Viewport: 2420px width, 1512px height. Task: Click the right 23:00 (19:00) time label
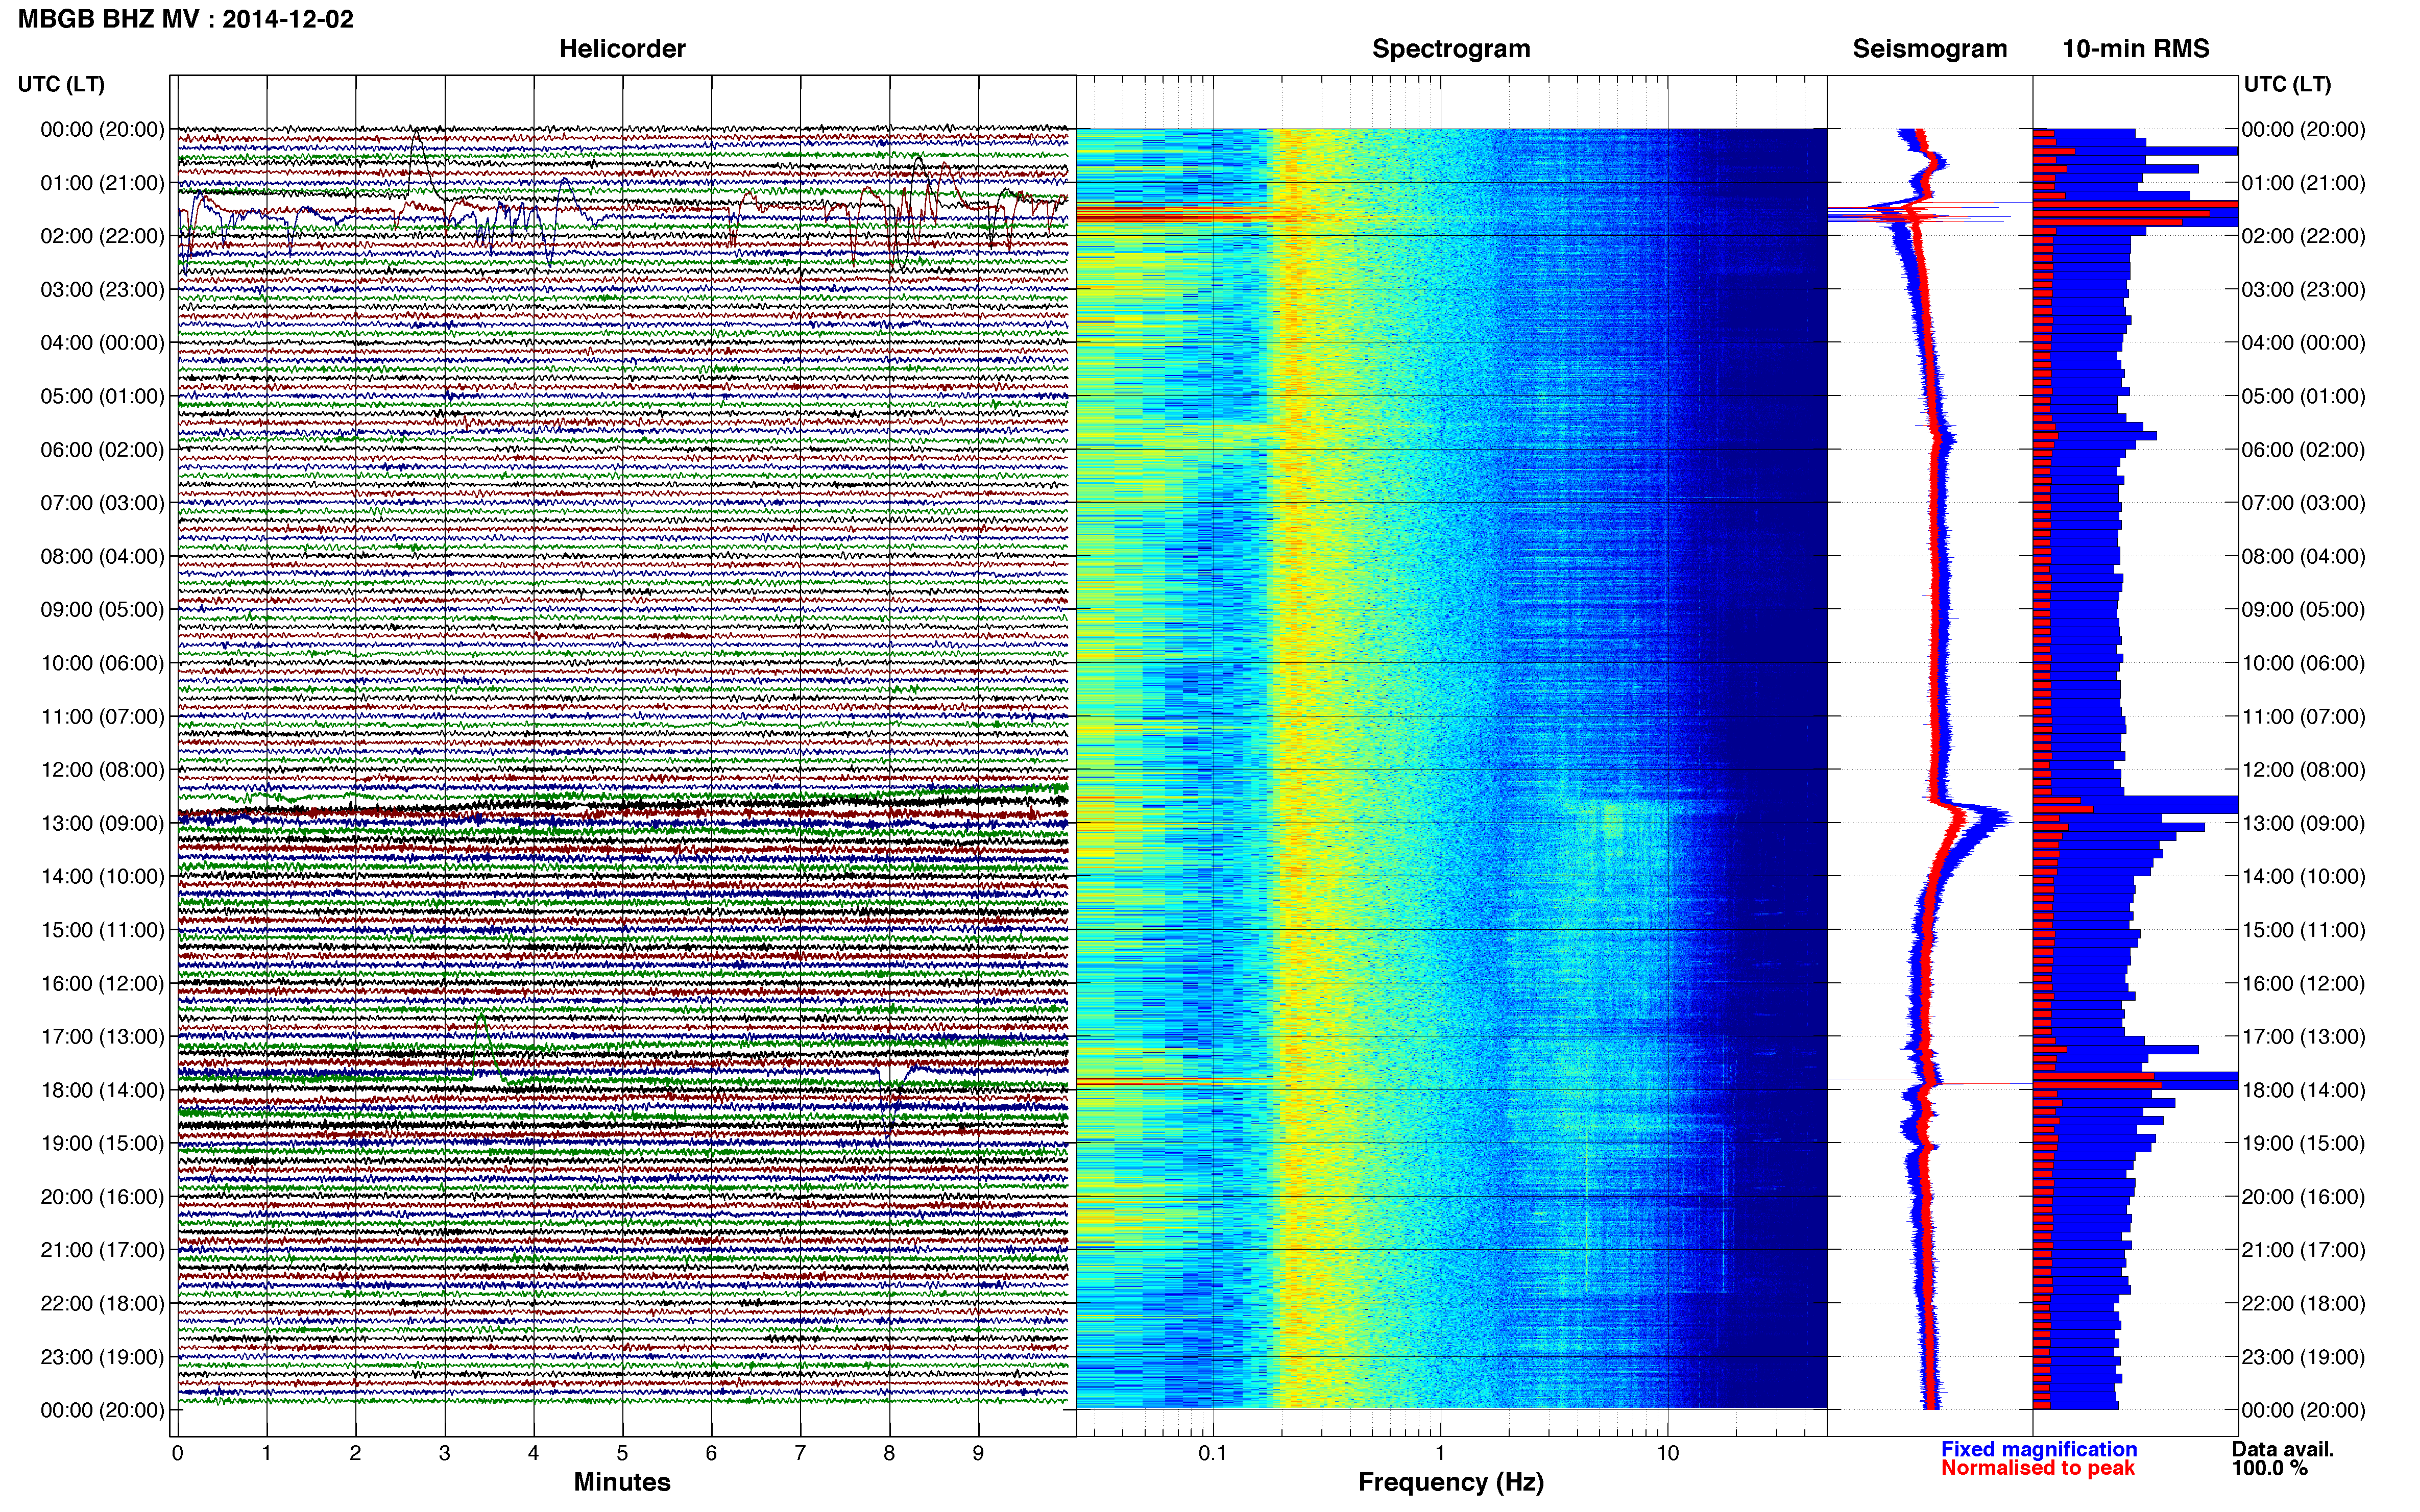pos(2304,1357)
